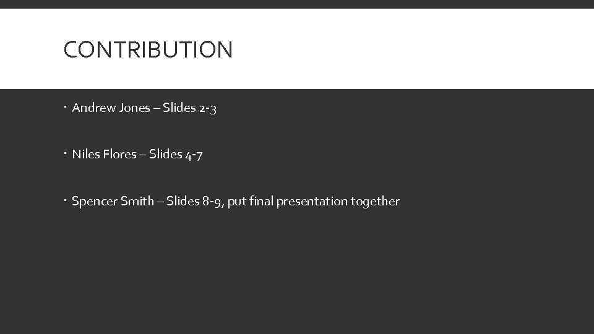The height and width of the screenshot is (334, 594).
Task: Click the dash after Andrew Jones
Action: pos(156,109)
